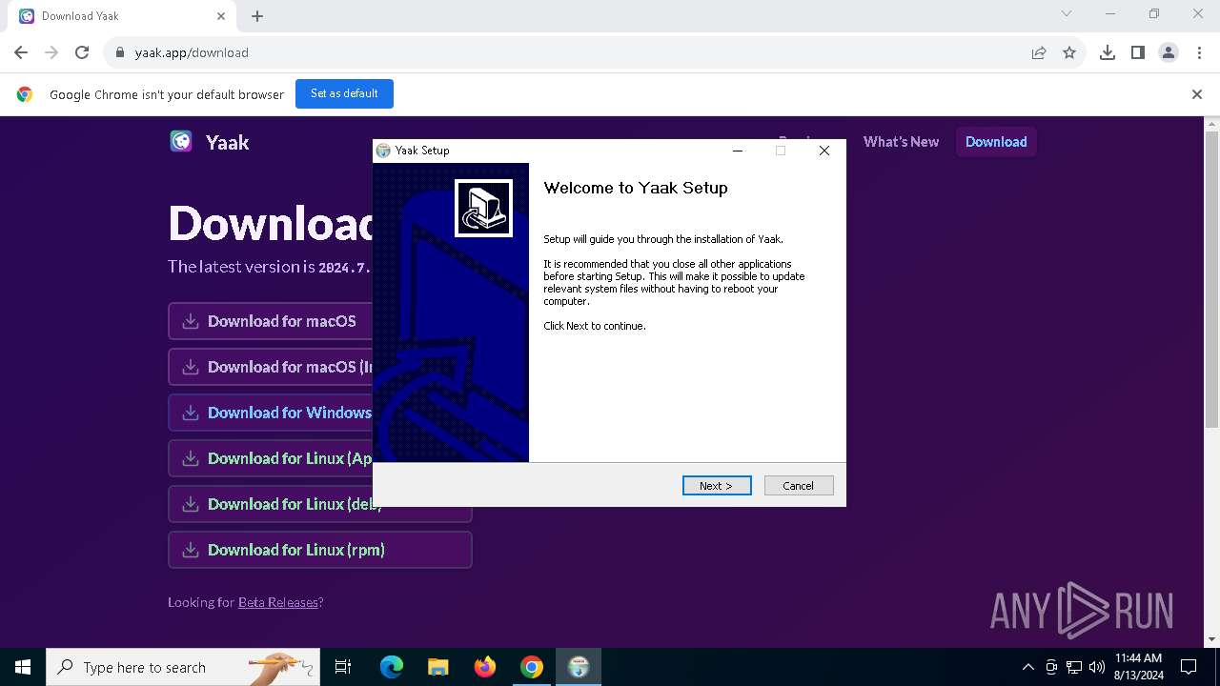Set Chrome as default browser
1220x686 pixels.
(x=344, y=93)
